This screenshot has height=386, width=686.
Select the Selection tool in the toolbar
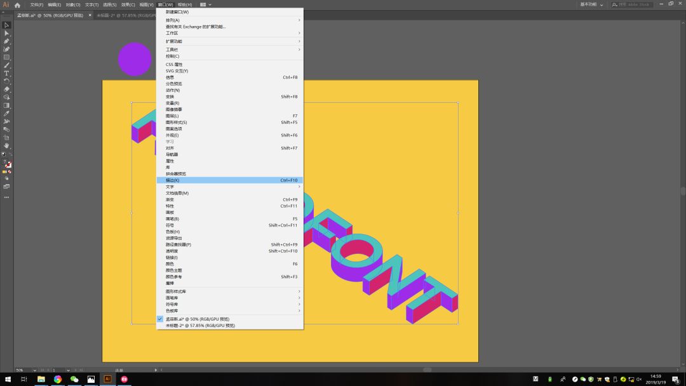click(x=6, y=25)
